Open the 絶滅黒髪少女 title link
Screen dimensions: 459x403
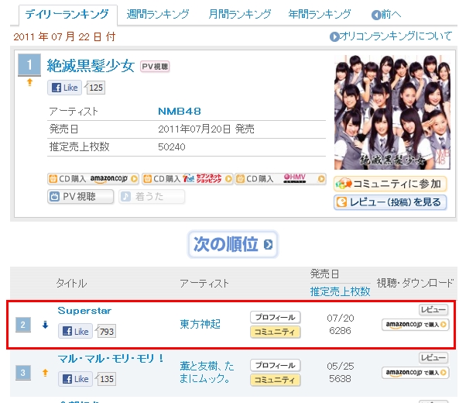click(x=91, y=66)
